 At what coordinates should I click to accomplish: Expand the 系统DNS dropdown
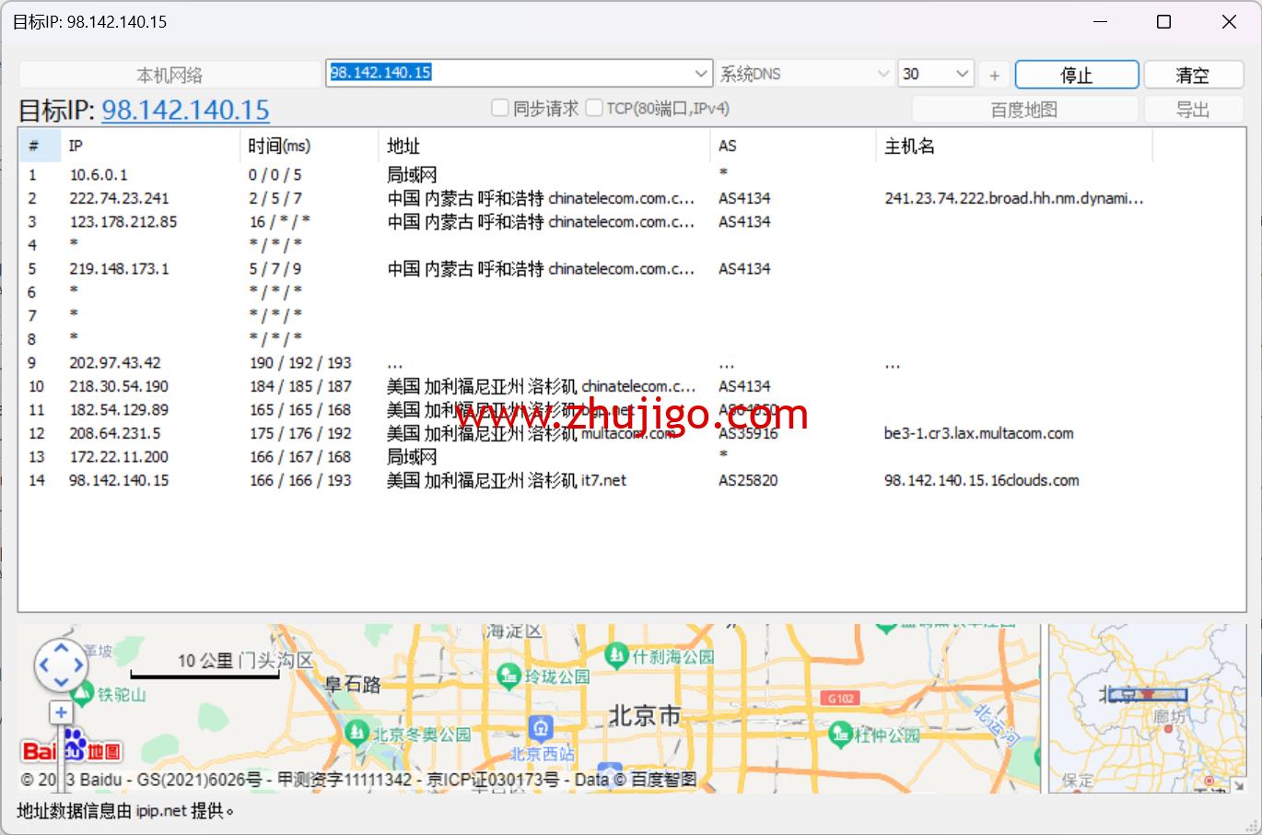(882, 74)
